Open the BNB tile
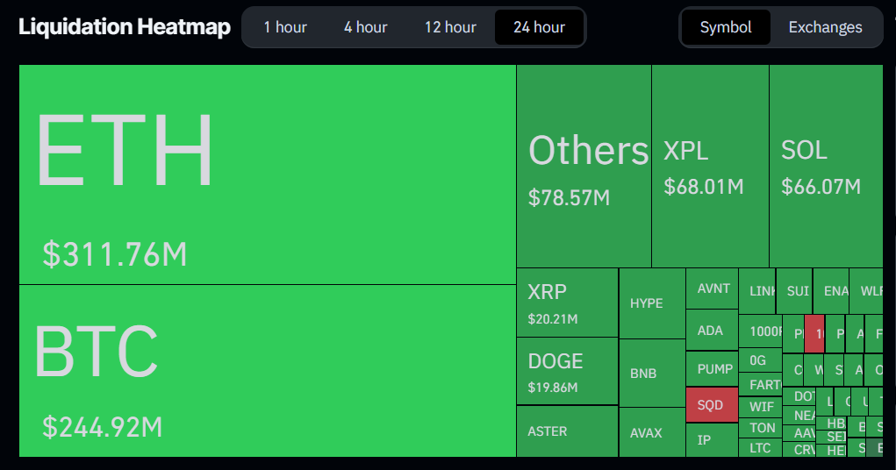Image resolution: width=896 pixels, height=470 pixels. point(652,373)
